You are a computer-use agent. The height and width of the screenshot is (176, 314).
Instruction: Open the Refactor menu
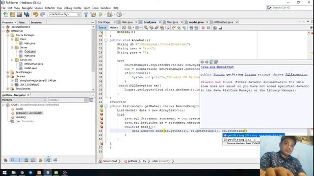50,8
